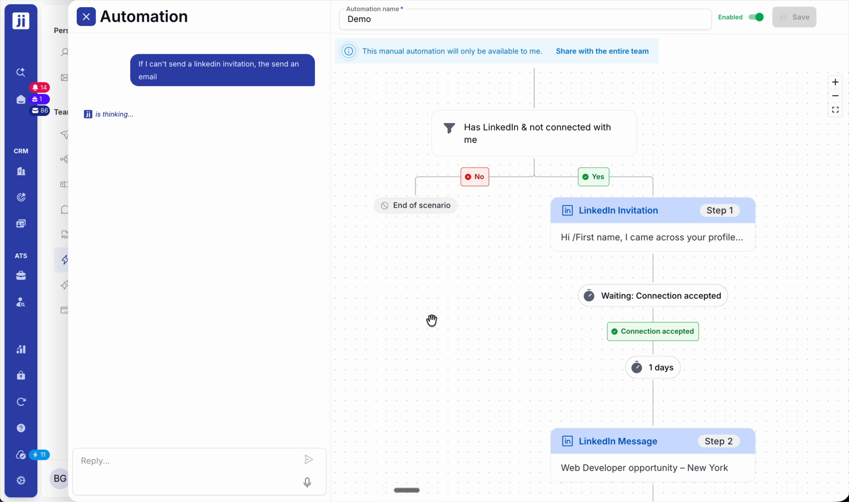The width and height of the screenshot is (849, 502).
Task: Click the red notifications badge showing 14
Action: 40,87
